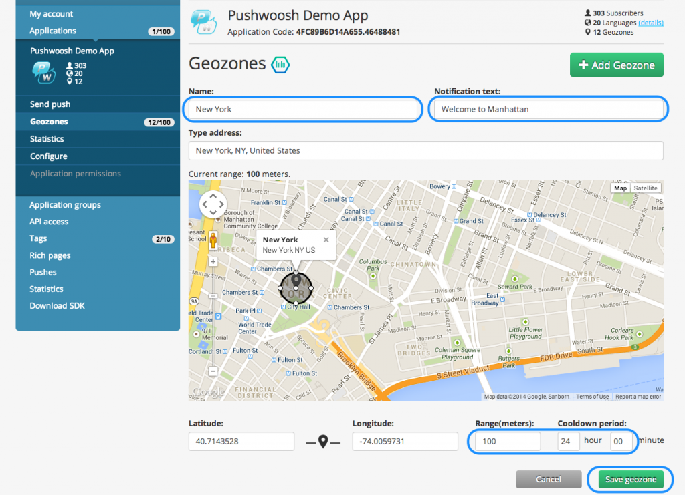The width and height of the screenshot is (685, 495).
Task: Click the map zoom slider track
Action: click(x=213, y=316)
